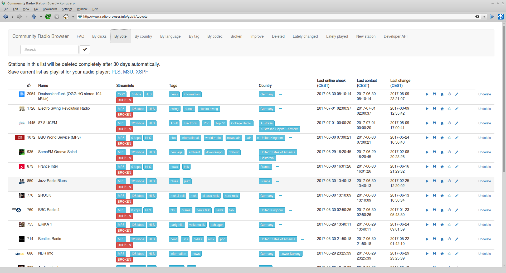This screenshot has height=273, width=506.
Task: Download the list as XSPF playlist
Action: tap(142, 72)
